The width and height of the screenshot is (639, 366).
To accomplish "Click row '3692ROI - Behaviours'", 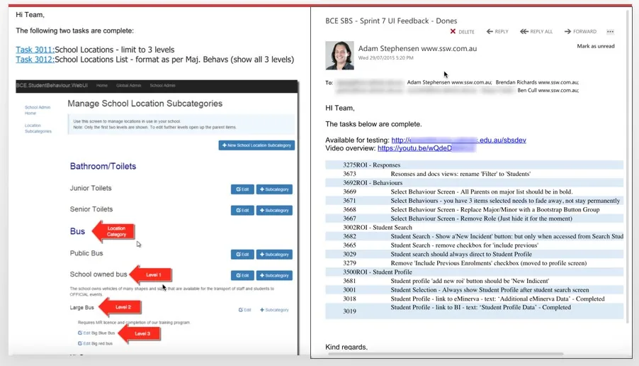I will coord(474,183).
